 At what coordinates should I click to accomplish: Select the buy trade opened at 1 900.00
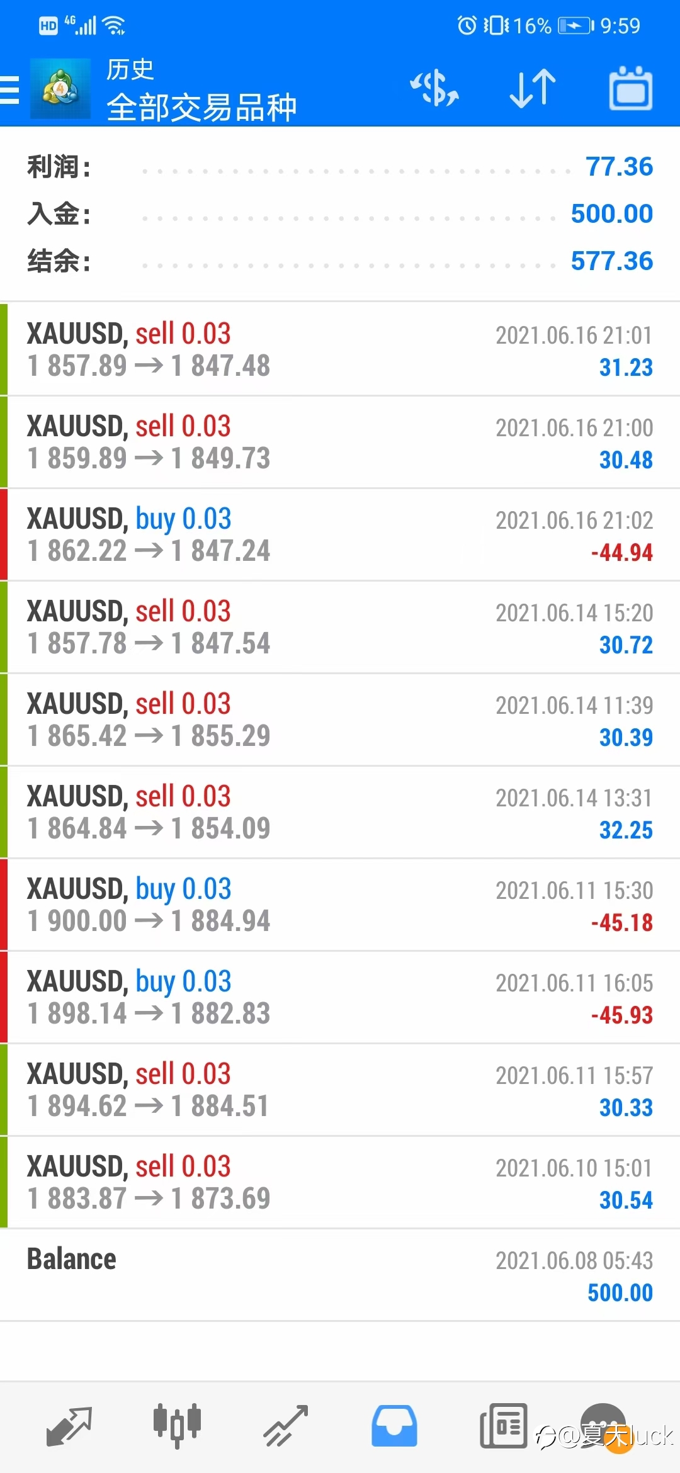(x=340, y=905)
